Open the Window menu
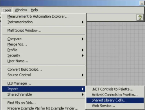 (x=21, y=10)
